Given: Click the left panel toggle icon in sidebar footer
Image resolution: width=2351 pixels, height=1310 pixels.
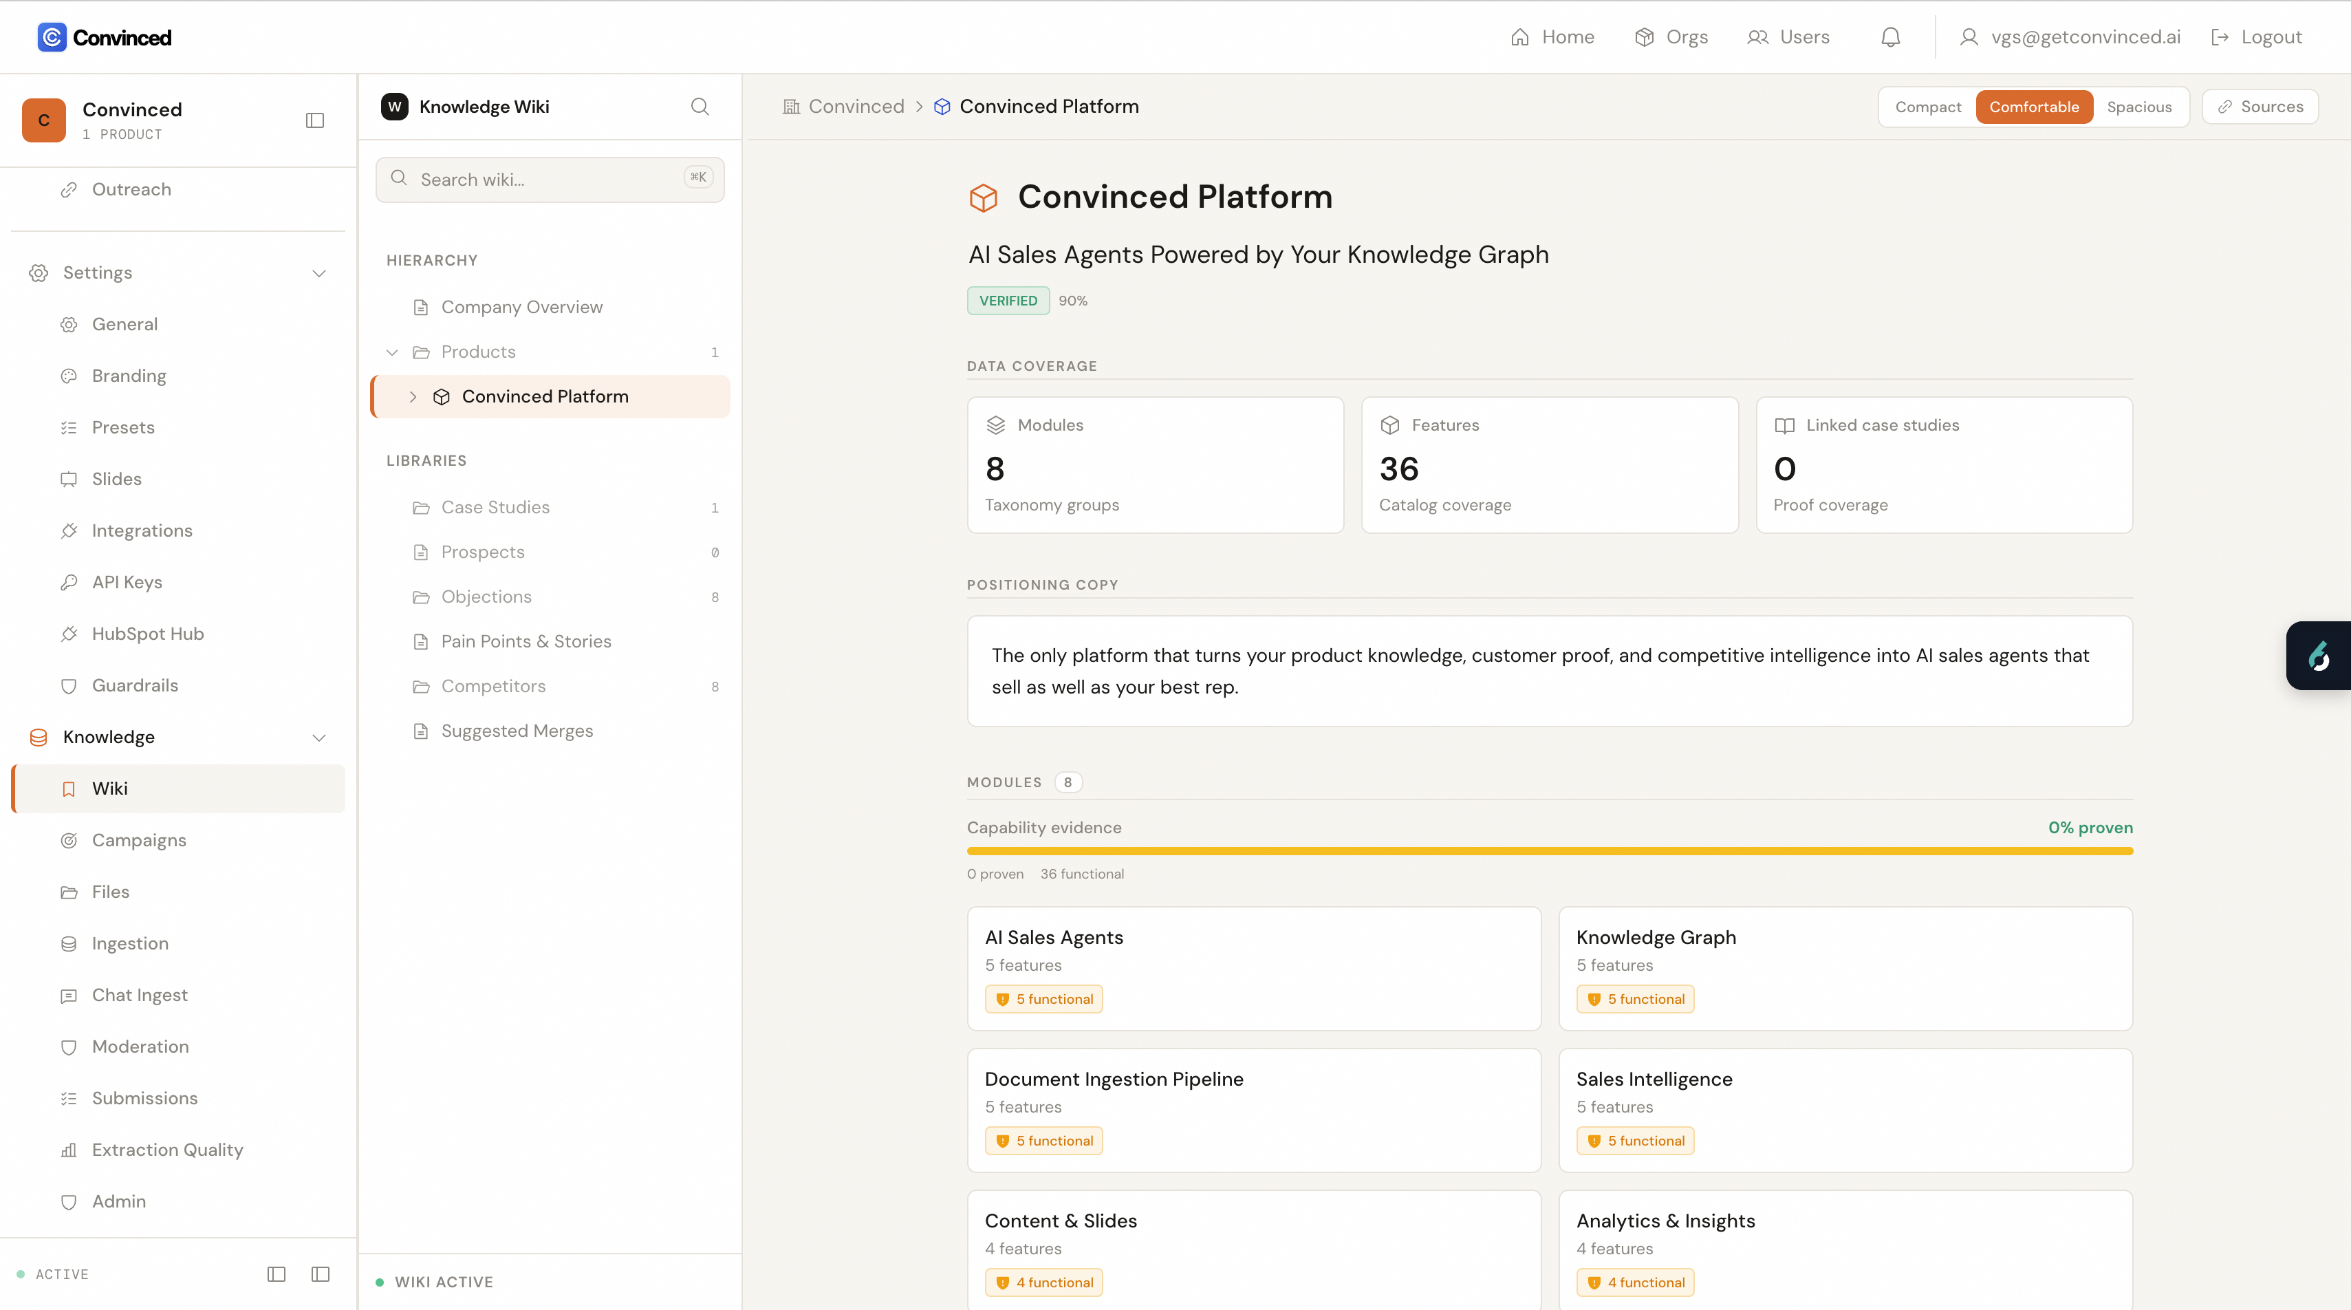Looking at the screenshot, I should [x=277, y=1274].
